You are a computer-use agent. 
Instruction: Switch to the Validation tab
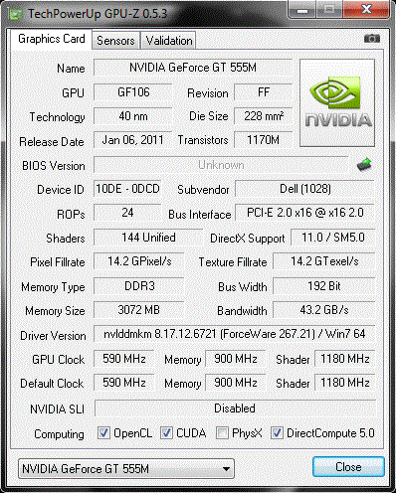tap(169, 41)
